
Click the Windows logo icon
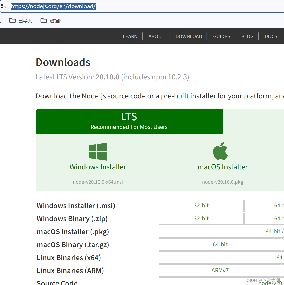tap(98, 152)
